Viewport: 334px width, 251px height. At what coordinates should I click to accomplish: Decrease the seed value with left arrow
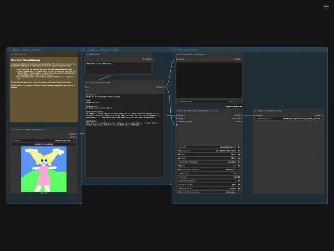pos(179,166)
